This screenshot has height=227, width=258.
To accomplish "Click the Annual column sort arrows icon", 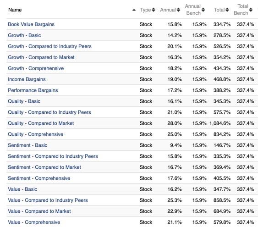I will [x=178, y=10].
